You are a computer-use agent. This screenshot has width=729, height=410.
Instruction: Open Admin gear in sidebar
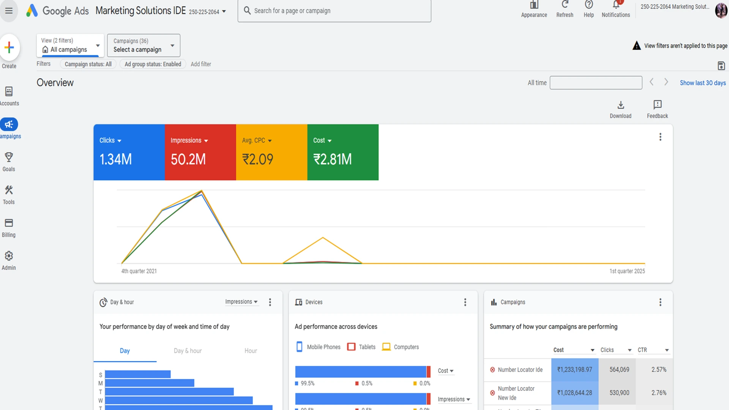click(x=9, y=260)
